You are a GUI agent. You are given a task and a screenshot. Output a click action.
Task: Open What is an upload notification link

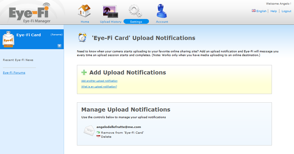coord(99,87)
